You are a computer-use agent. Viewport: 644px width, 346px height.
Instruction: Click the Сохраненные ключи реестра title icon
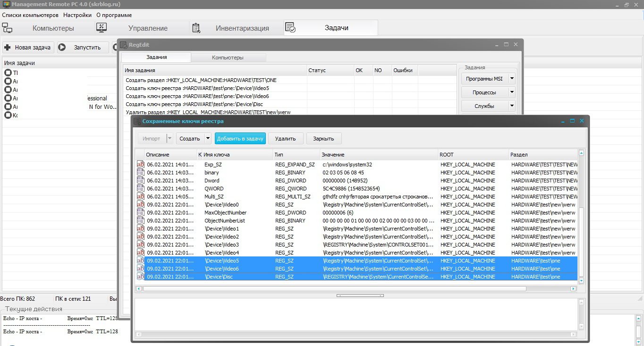click(137, 121)
